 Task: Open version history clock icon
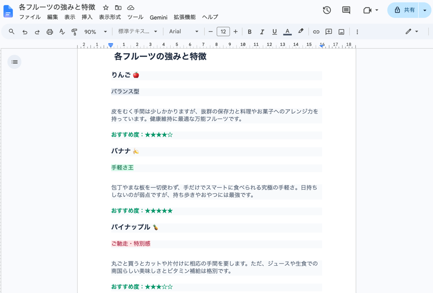click(x=327, y=10)
